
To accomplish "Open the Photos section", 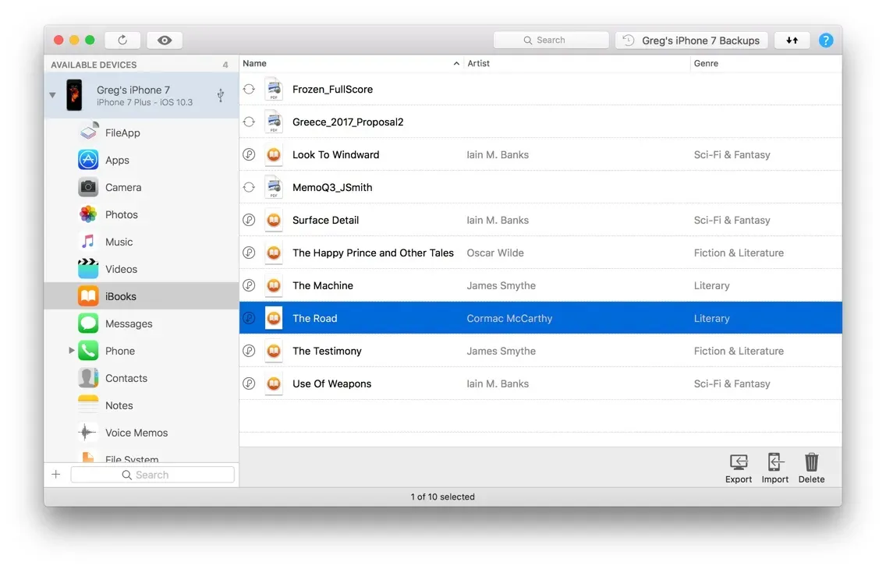I will pos(121,215).
